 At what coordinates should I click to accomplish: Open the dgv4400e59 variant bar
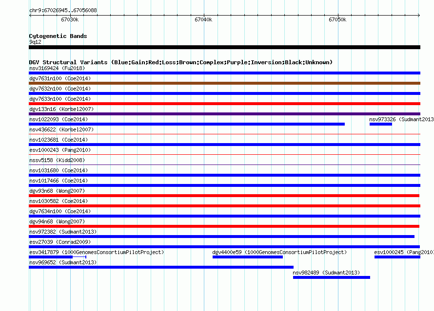coord(248,257)
